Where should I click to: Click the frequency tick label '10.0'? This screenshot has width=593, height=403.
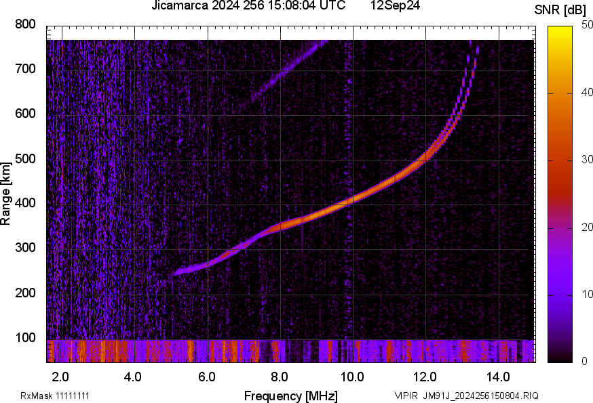coord(352,377)
